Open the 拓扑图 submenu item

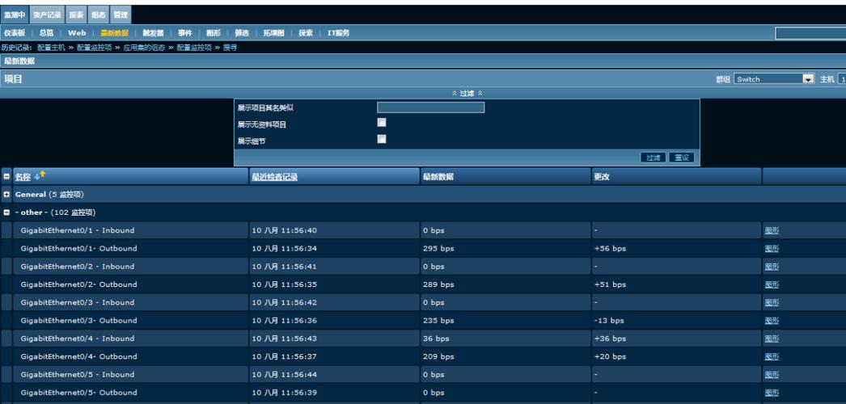coord(273,33)
